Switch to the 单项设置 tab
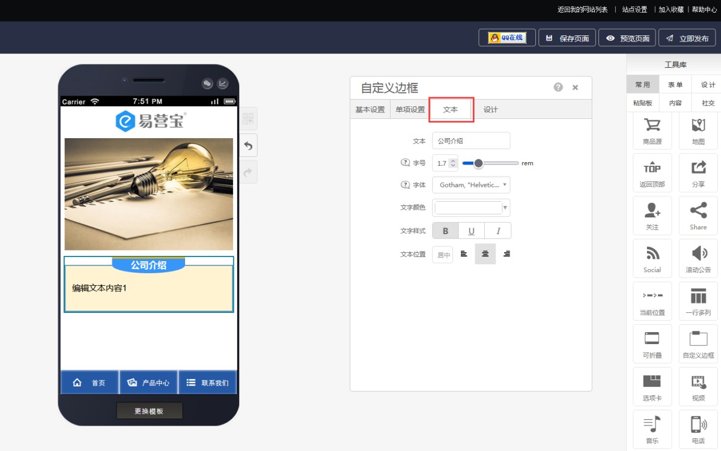 (x=410, y=109)
